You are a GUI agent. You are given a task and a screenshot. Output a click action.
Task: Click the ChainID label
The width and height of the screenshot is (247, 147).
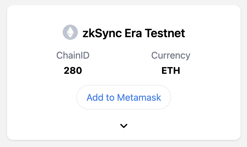[x=73, y=55]
